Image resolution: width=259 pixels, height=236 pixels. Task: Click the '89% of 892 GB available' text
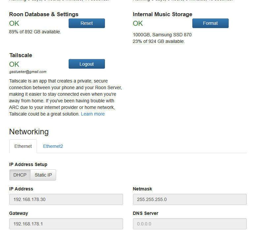click(x=35, y=32)
